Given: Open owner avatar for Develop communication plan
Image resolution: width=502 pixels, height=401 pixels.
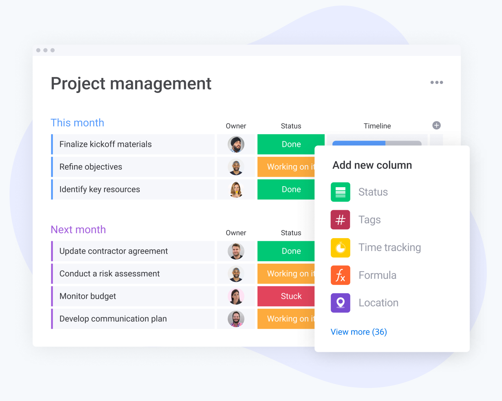Looking at the screenshot, I should click(x=236, y=319).
